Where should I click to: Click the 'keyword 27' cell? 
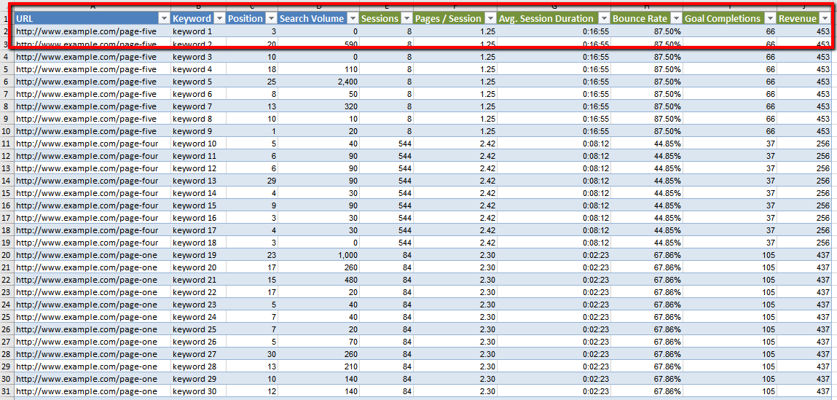click(198, 354)
